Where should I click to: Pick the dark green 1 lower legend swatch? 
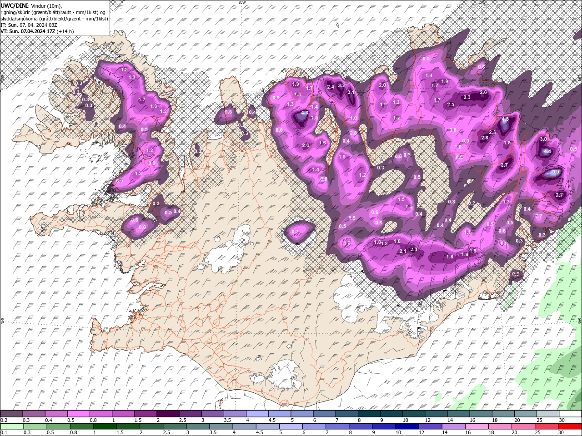point(105,426)
